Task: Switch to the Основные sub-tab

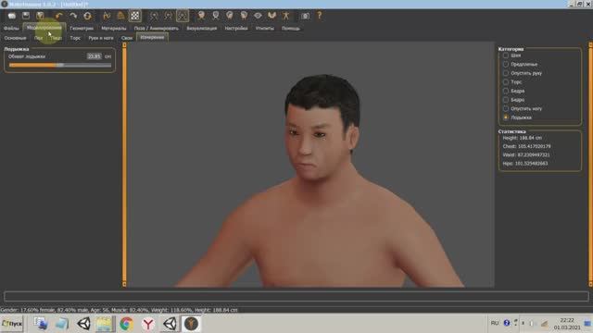Action: point(15,38)
